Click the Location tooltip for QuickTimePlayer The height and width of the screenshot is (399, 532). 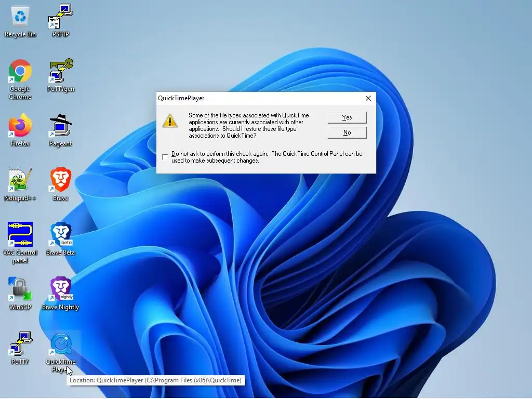pyautogui.click(x=156, y=380)
